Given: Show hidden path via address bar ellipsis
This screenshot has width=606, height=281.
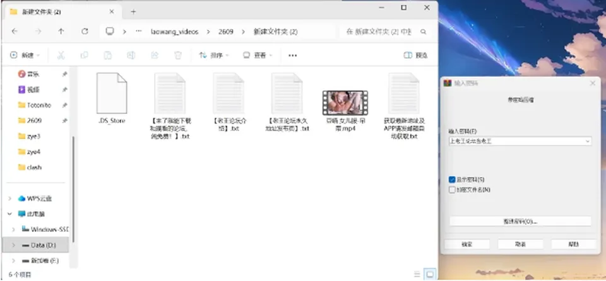Looking at the screenshot, I should [x=139, y=32].
